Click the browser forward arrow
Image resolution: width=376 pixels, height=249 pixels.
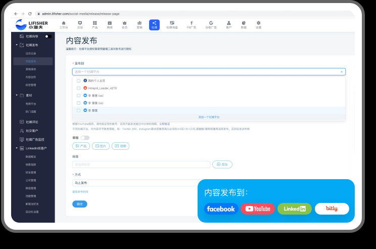(23, 14)
